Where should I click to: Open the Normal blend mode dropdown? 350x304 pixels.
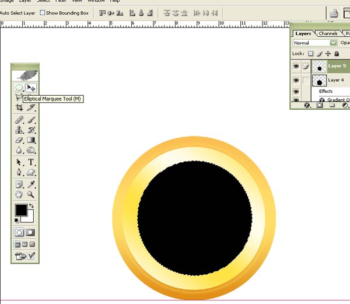point(333,43)
